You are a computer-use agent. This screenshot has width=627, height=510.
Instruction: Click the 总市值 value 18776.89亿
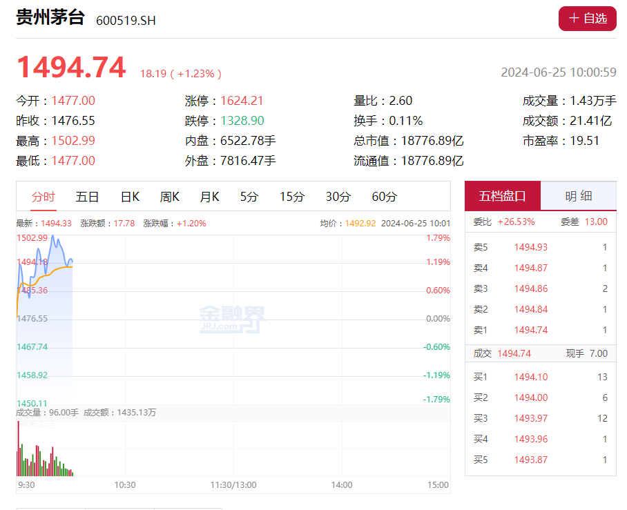pyautogui.click(x=432, y=141)
